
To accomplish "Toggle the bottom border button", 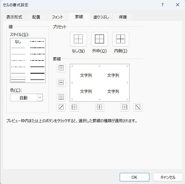I will click(x=61, y=97).
